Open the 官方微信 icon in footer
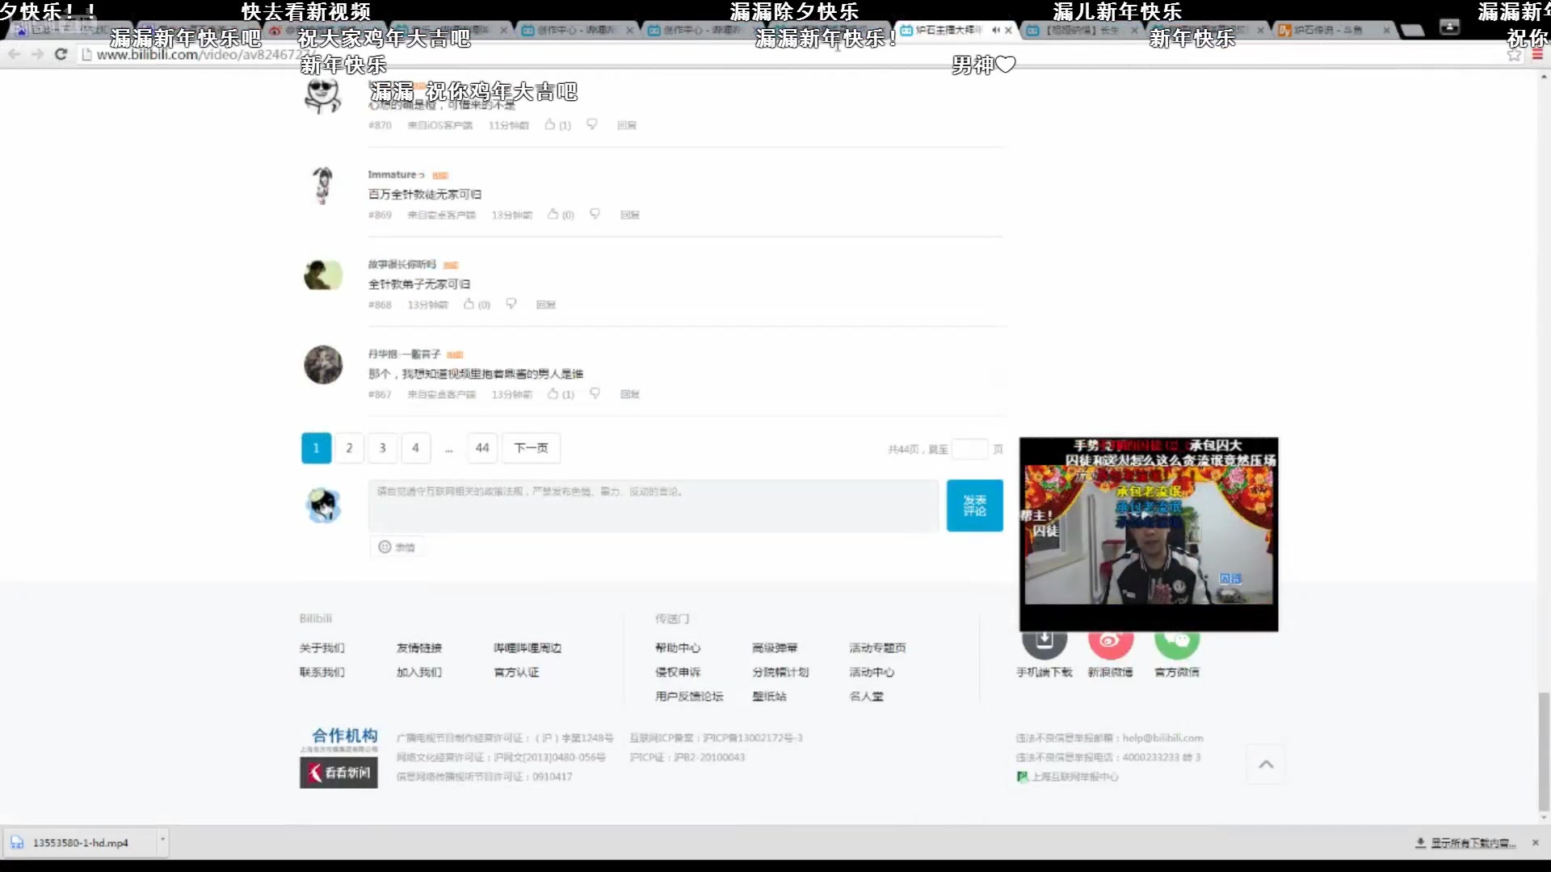 [x=1177, y=644]
